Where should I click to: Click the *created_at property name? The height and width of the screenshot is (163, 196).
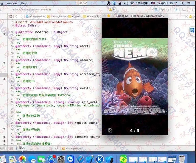tap(90, 74)
